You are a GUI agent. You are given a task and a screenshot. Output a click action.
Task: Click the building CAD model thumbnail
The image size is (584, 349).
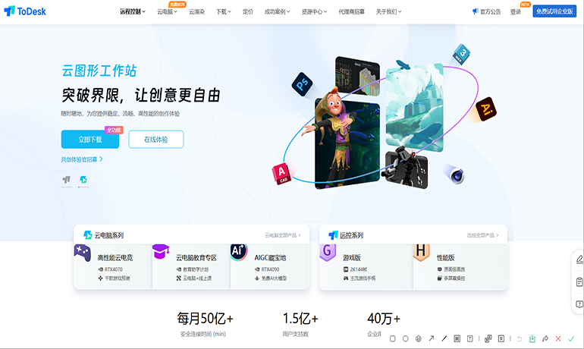[x=357, y=76]
